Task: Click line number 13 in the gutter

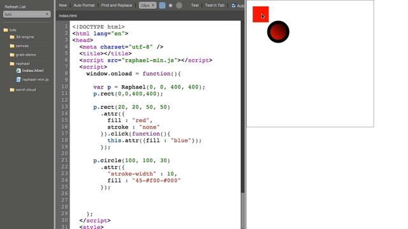Action: (64, 107)
